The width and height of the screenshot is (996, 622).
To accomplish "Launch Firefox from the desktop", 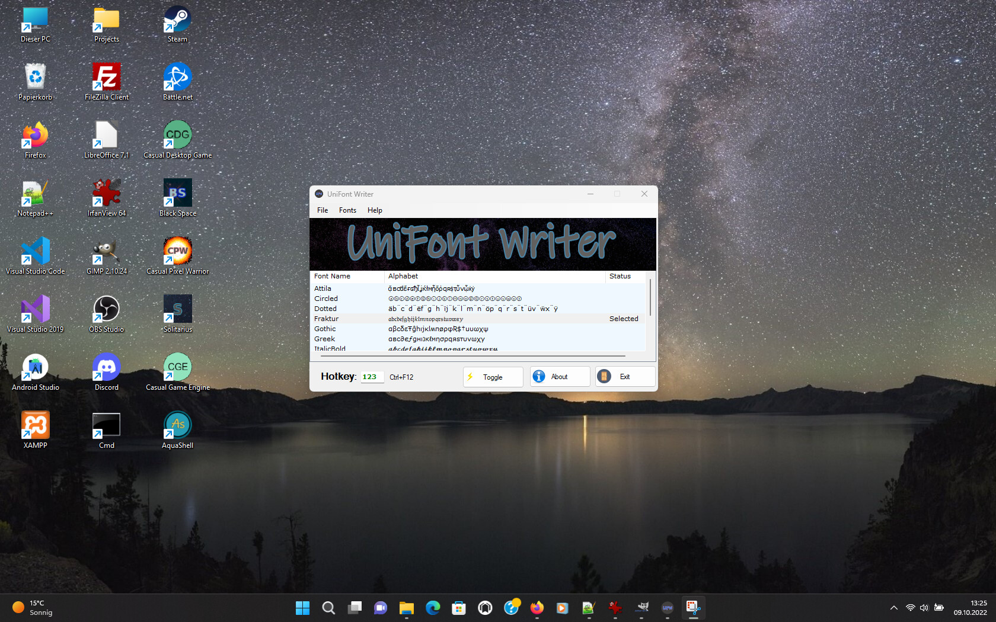I will pos(35,136).
